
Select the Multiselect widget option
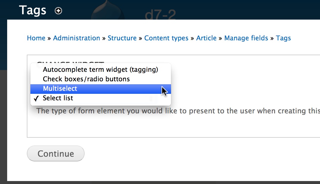(101, 89)
